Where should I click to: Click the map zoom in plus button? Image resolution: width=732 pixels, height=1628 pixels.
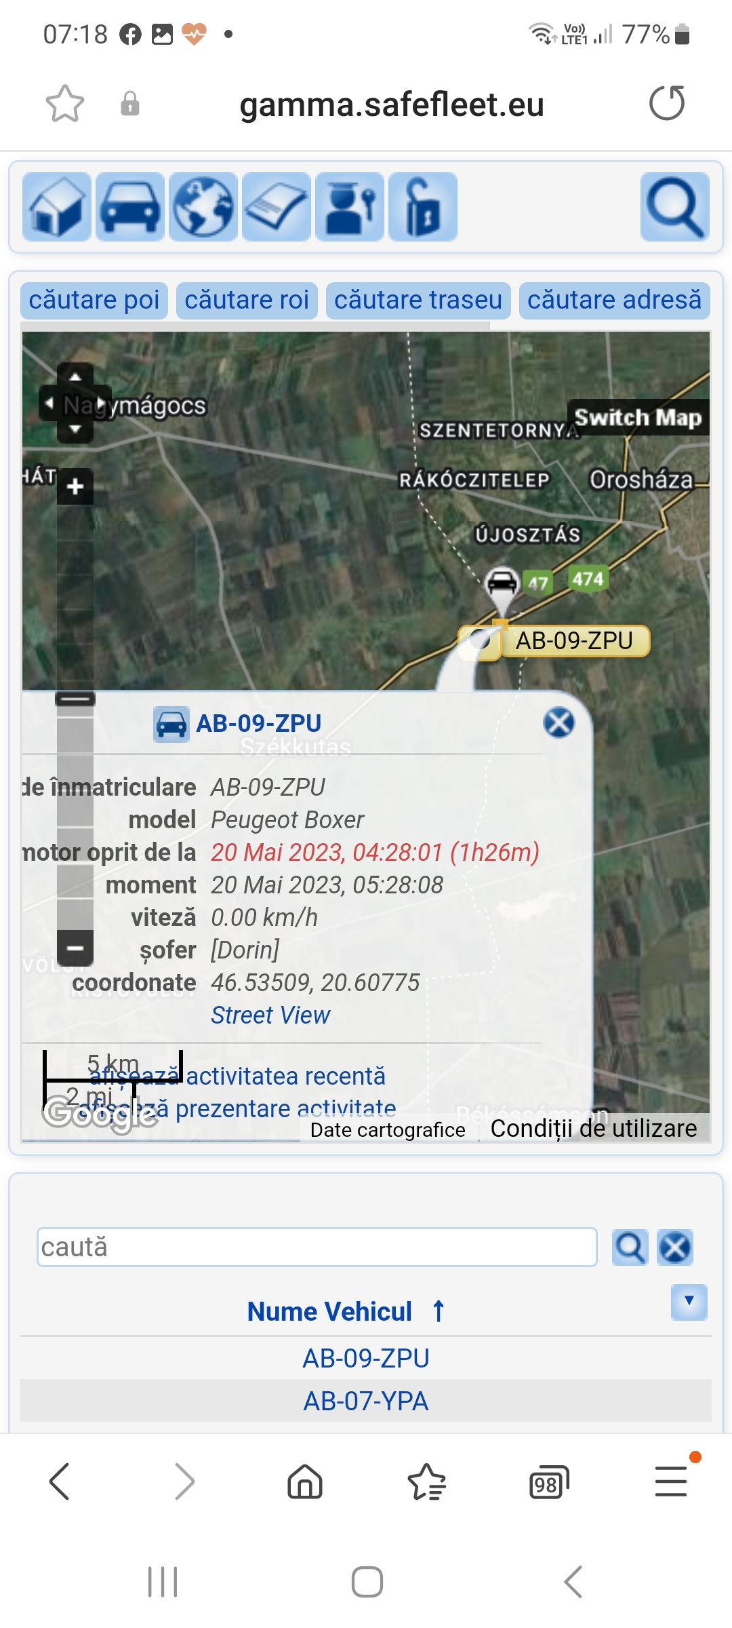75,486
